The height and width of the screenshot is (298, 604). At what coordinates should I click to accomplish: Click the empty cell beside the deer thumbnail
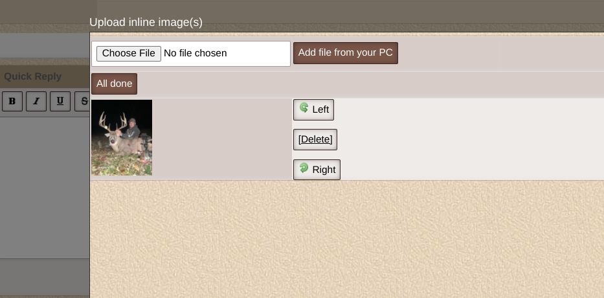tap(221, 139)
